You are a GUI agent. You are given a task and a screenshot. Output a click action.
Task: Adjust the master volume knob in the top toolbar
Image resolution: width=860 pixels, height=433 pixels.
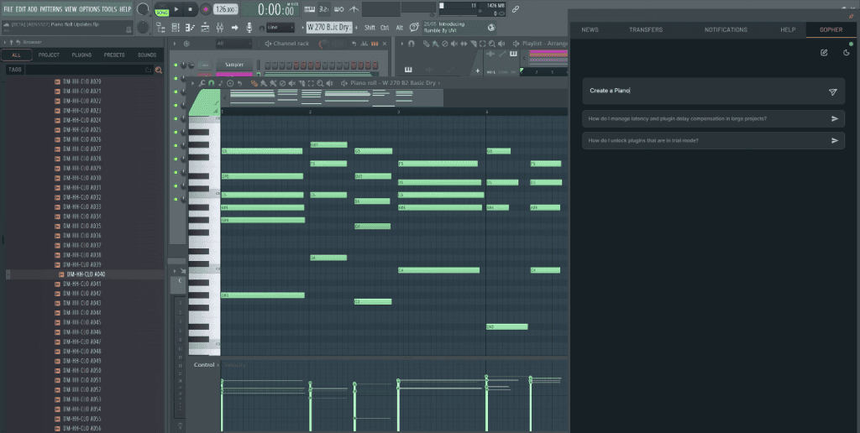143,8
